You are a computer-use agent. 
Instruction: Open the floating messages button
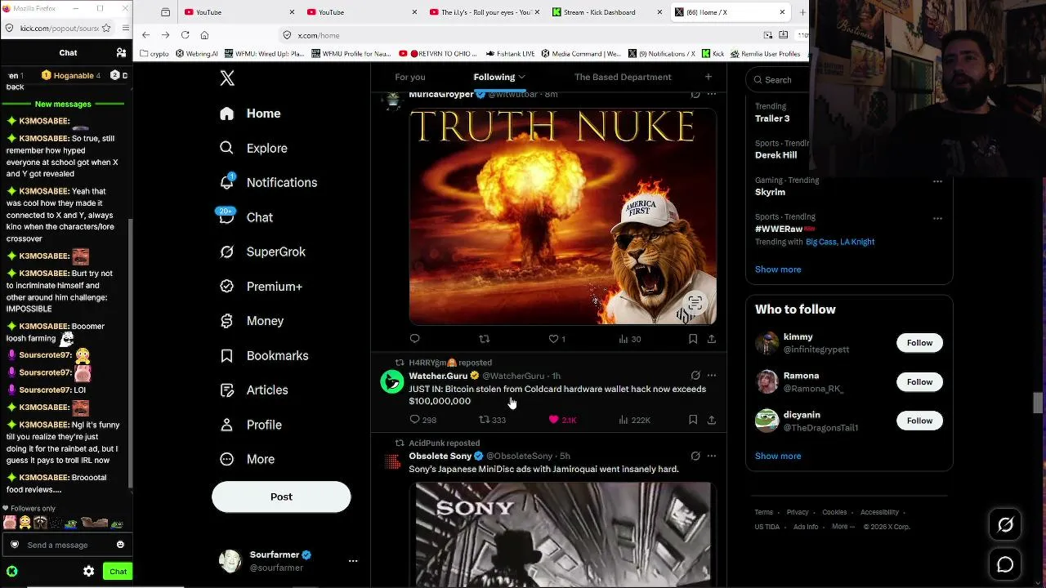tap(1005, 564)
